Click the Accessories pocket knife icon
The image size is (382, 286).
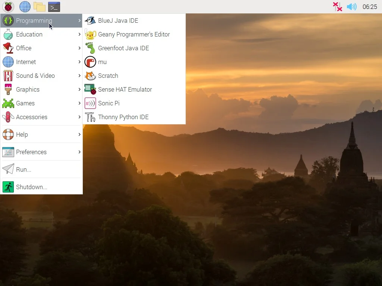point(8,117)
